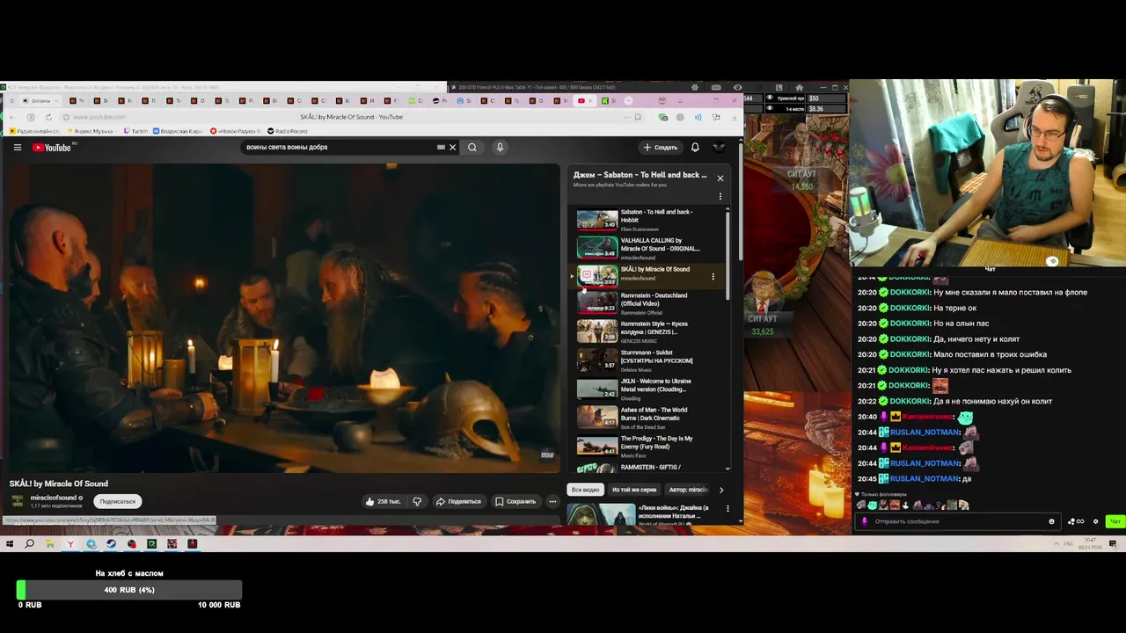Toggle eye icon next to 1-е место
1126x633 pixels.
(769, 108)
